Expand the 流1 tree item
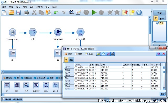The width and height of the screenshot is (168, 103). (155, 23)
